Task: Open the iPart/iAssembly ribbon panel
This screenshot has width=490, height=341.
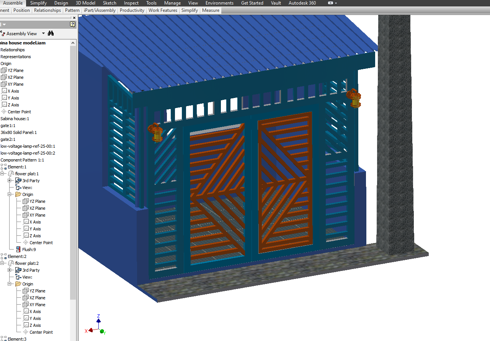Action: [100, 10]
